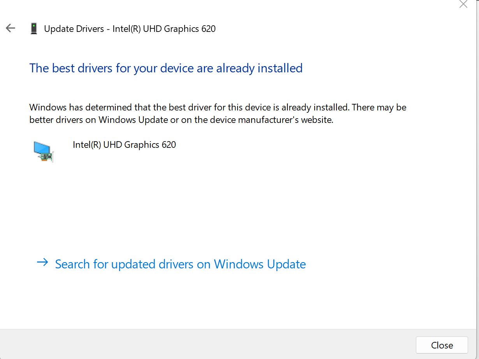Click the back arrow icon
This screenshot has width=479, height=359.
pyautogui.click(x=11, y=28)
